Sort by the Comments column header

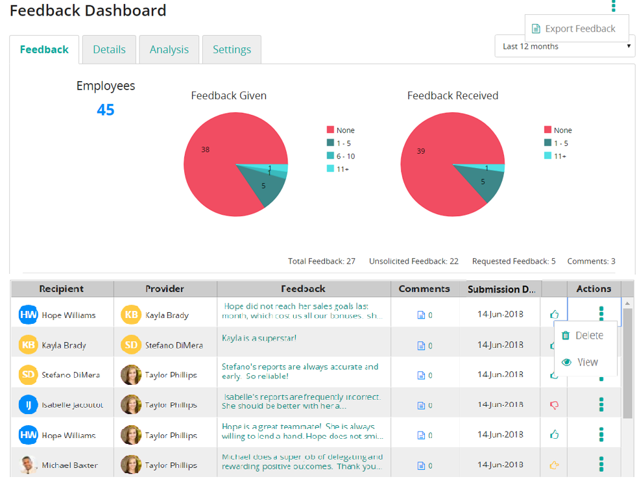pos(424,289)
